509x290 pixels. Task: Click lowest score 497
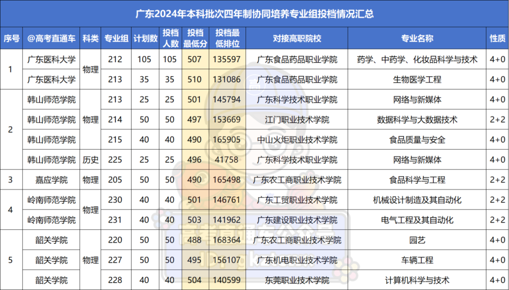[x=194, y=120]
